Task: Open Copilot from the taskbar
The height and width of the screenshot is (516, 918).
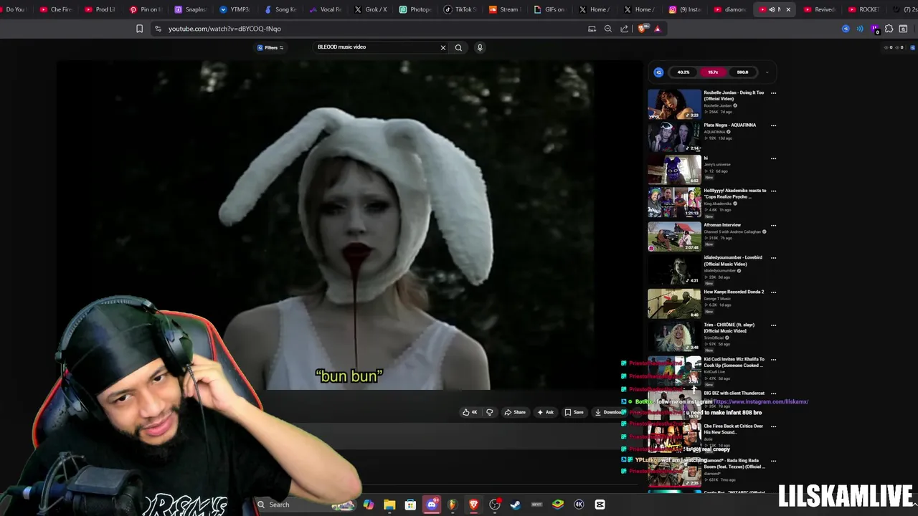Action: click(368, 505)
